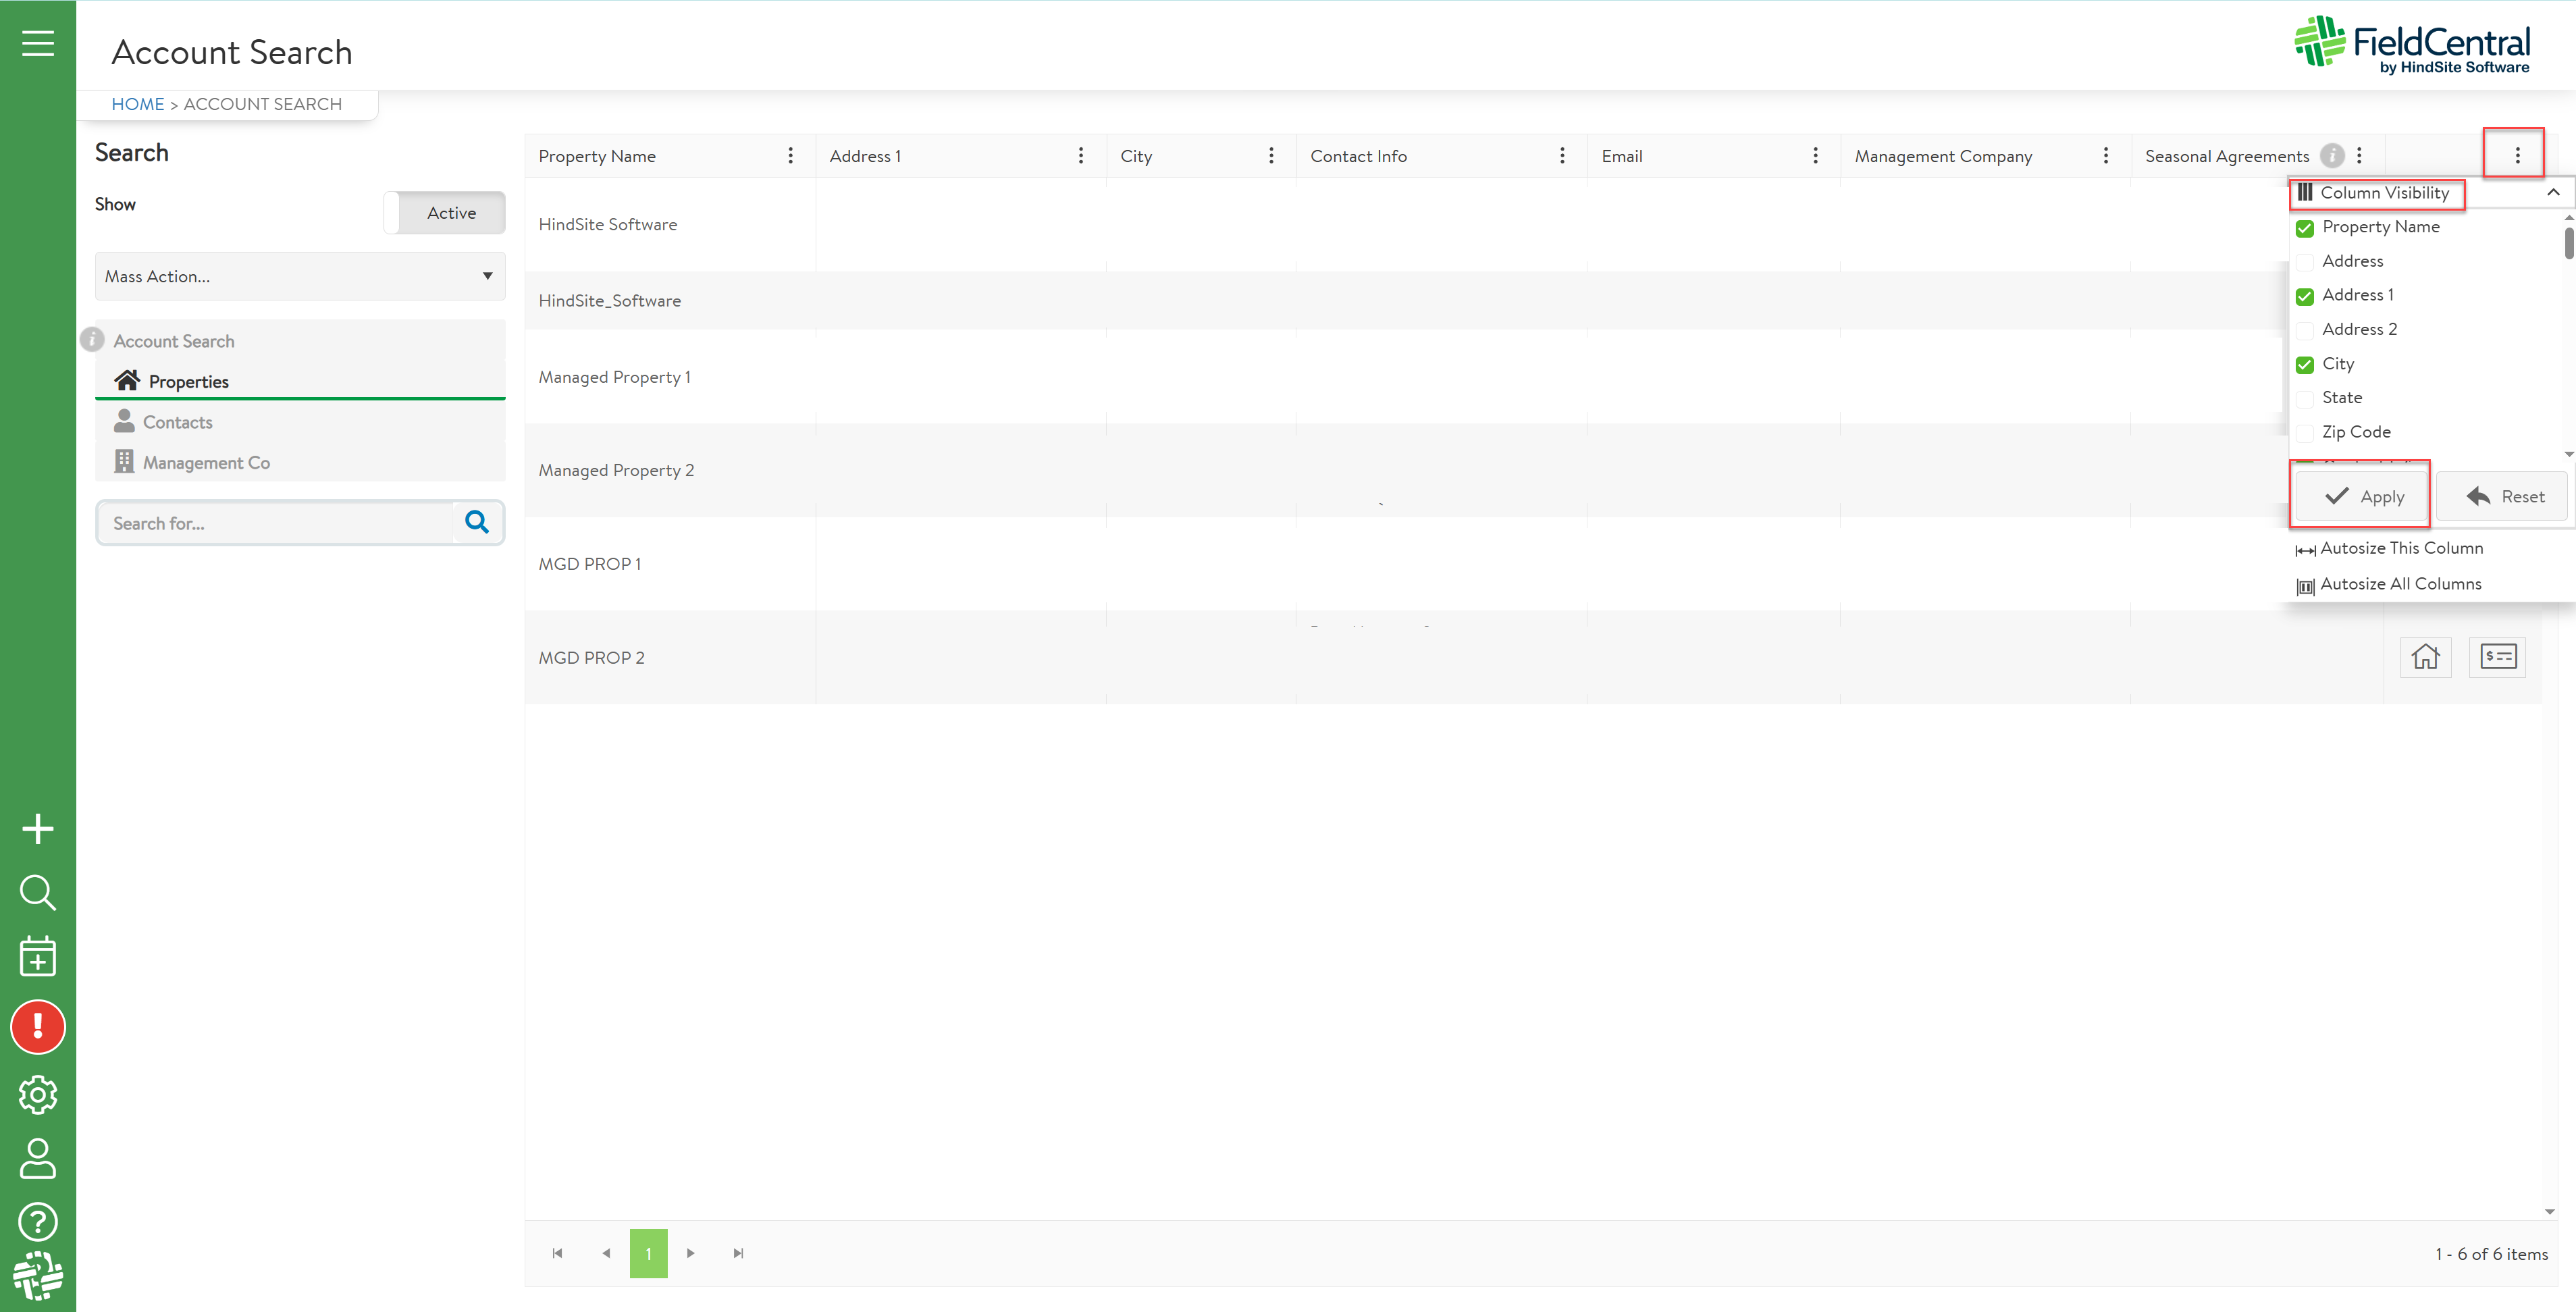The width and height of the screenshot is (2576, 1312).
Task: Go to last page of results
Action: [738, 1253]
